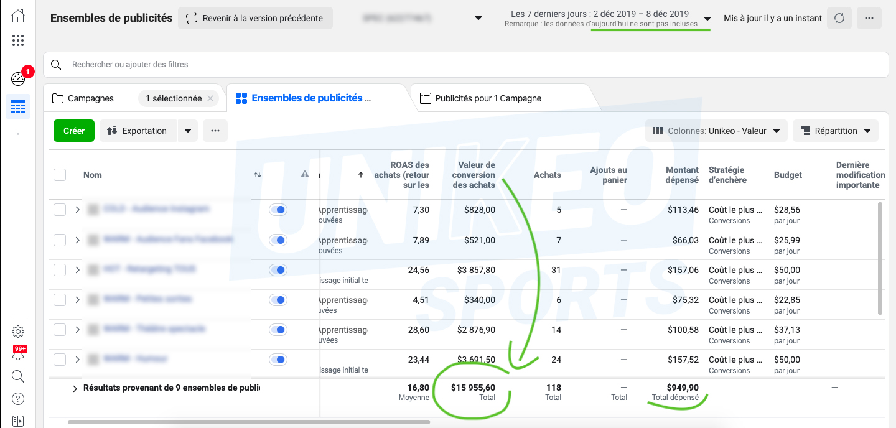Open the cookie icon with red badge
The image size is (896, 428).
[18, 79]
